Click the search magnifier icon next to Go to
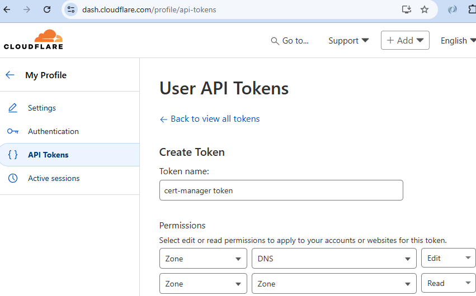Screen dimensions: 476x296 pos(275,41)
